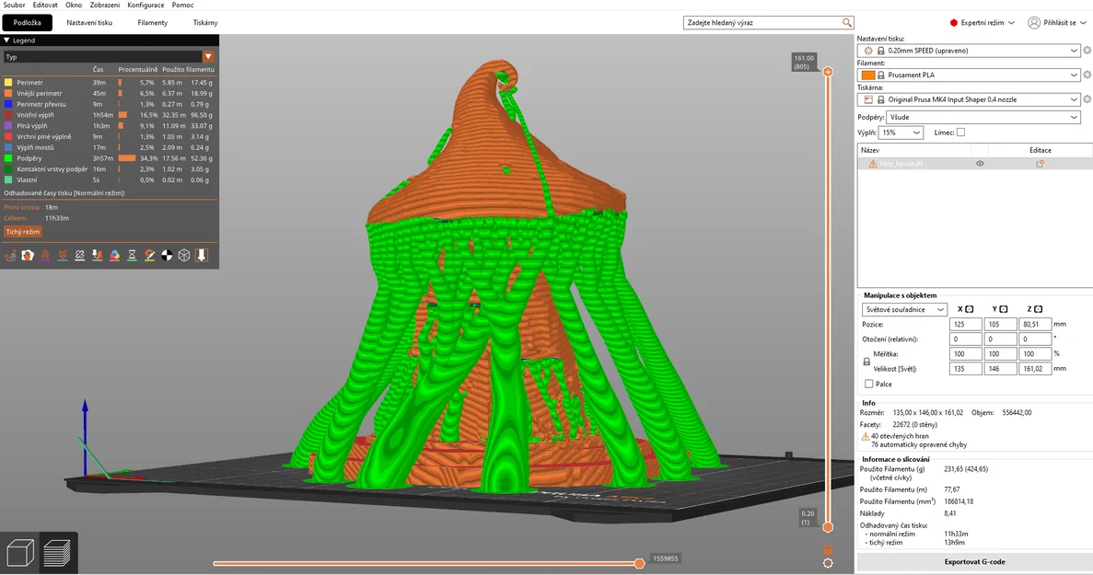
Task: Toggle uniform scale lock next to Měřítka
Action: (x=866, y=362)
